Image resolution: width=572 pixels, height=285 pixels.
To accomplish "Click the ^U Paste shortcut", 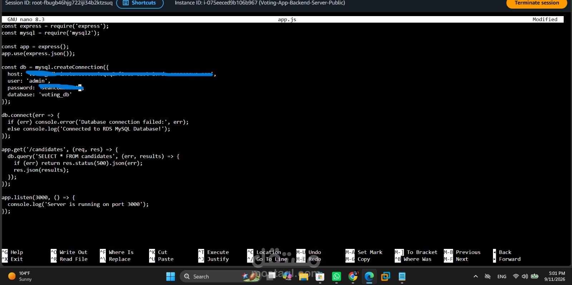I will [161, 259].
